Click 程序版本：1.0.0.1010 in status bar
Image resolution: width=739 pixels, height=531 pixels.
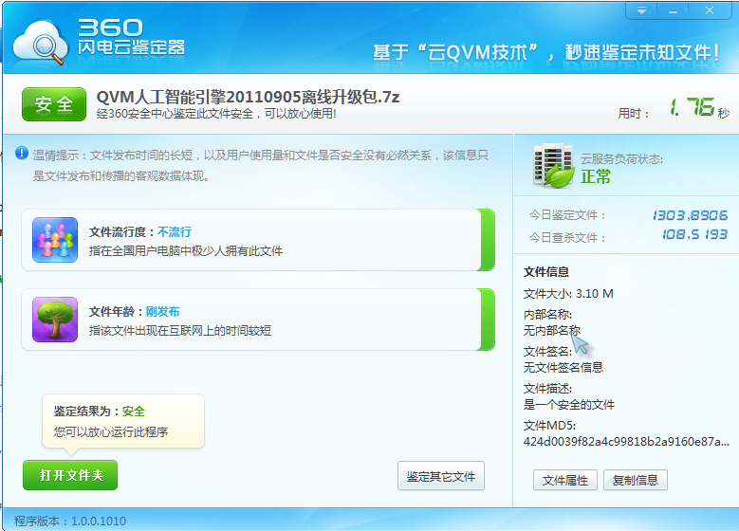70,522
